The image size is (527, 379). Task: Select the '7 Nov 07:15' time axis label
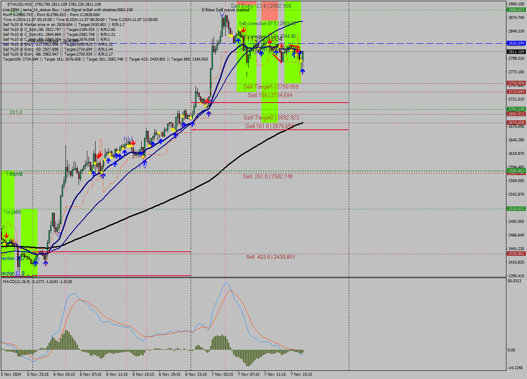[x=249, y=374]
